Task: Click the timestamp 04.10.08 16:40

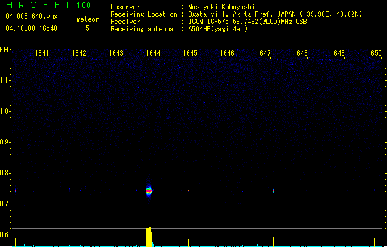Action: pyautogui.click(x=31, y=28)
